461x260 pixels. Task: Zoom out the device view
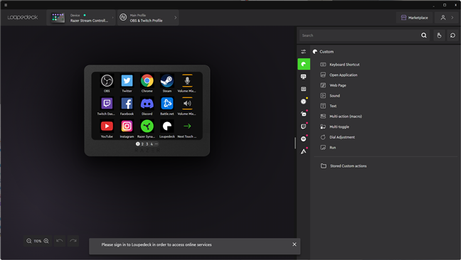click(28, 241)
